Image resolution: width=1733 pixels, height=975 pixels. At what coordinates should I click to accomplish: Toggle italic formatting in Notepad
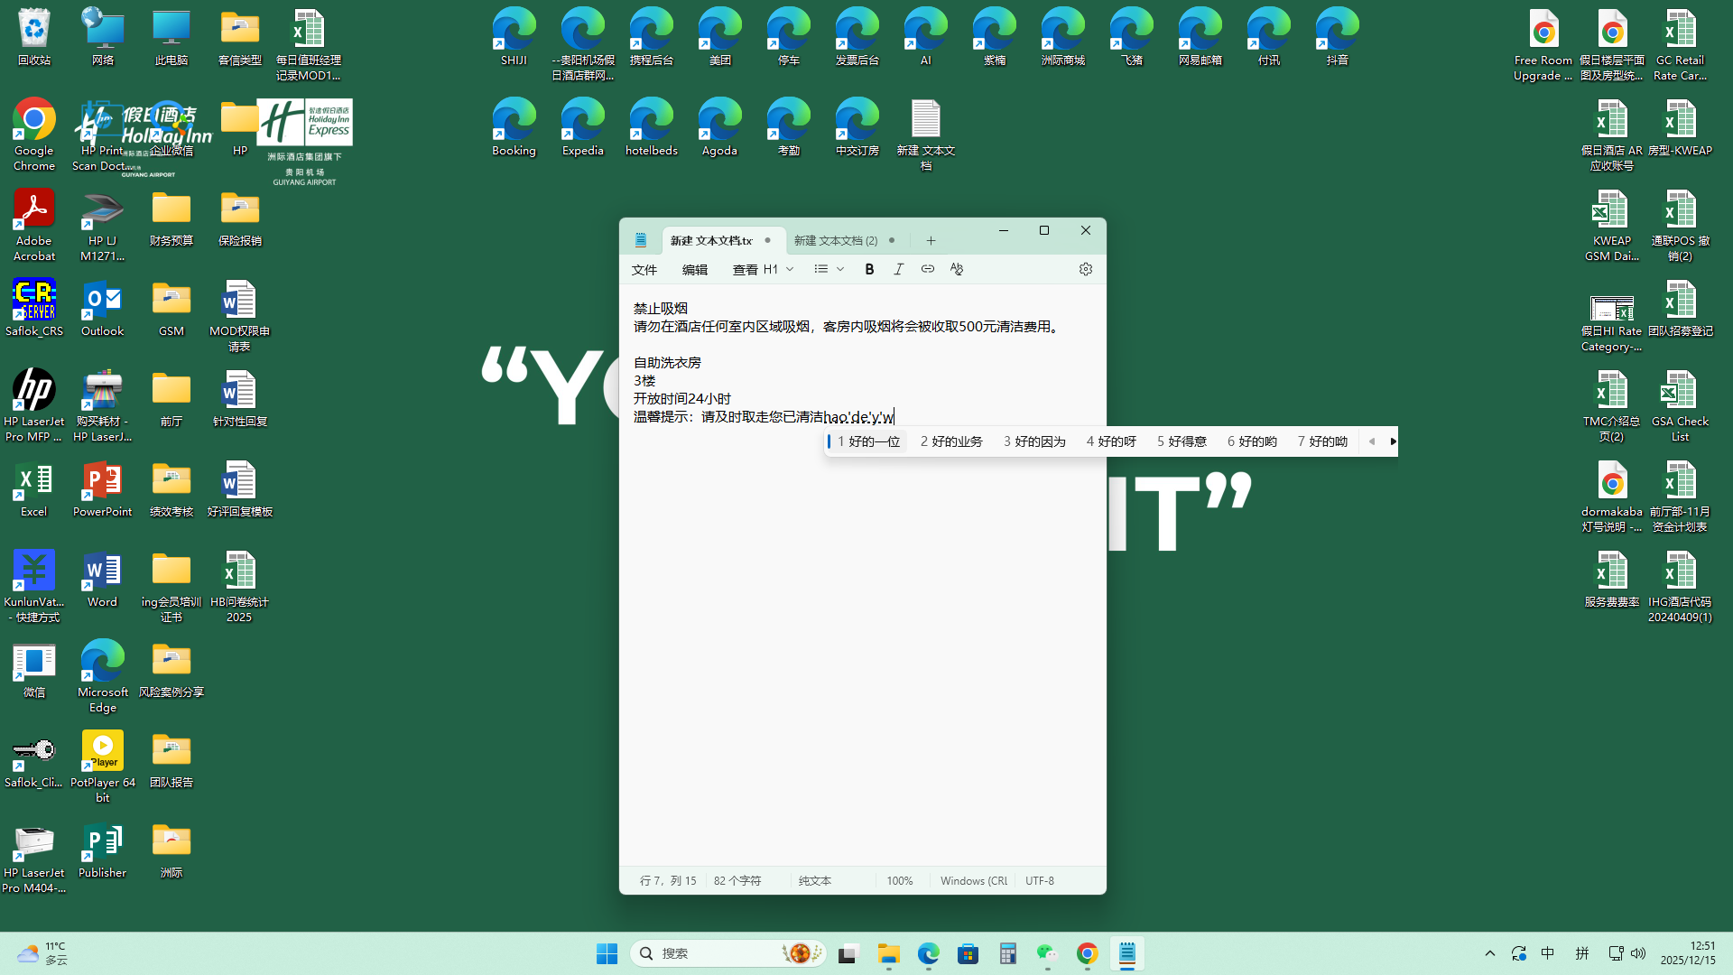[x=898, y=269]
